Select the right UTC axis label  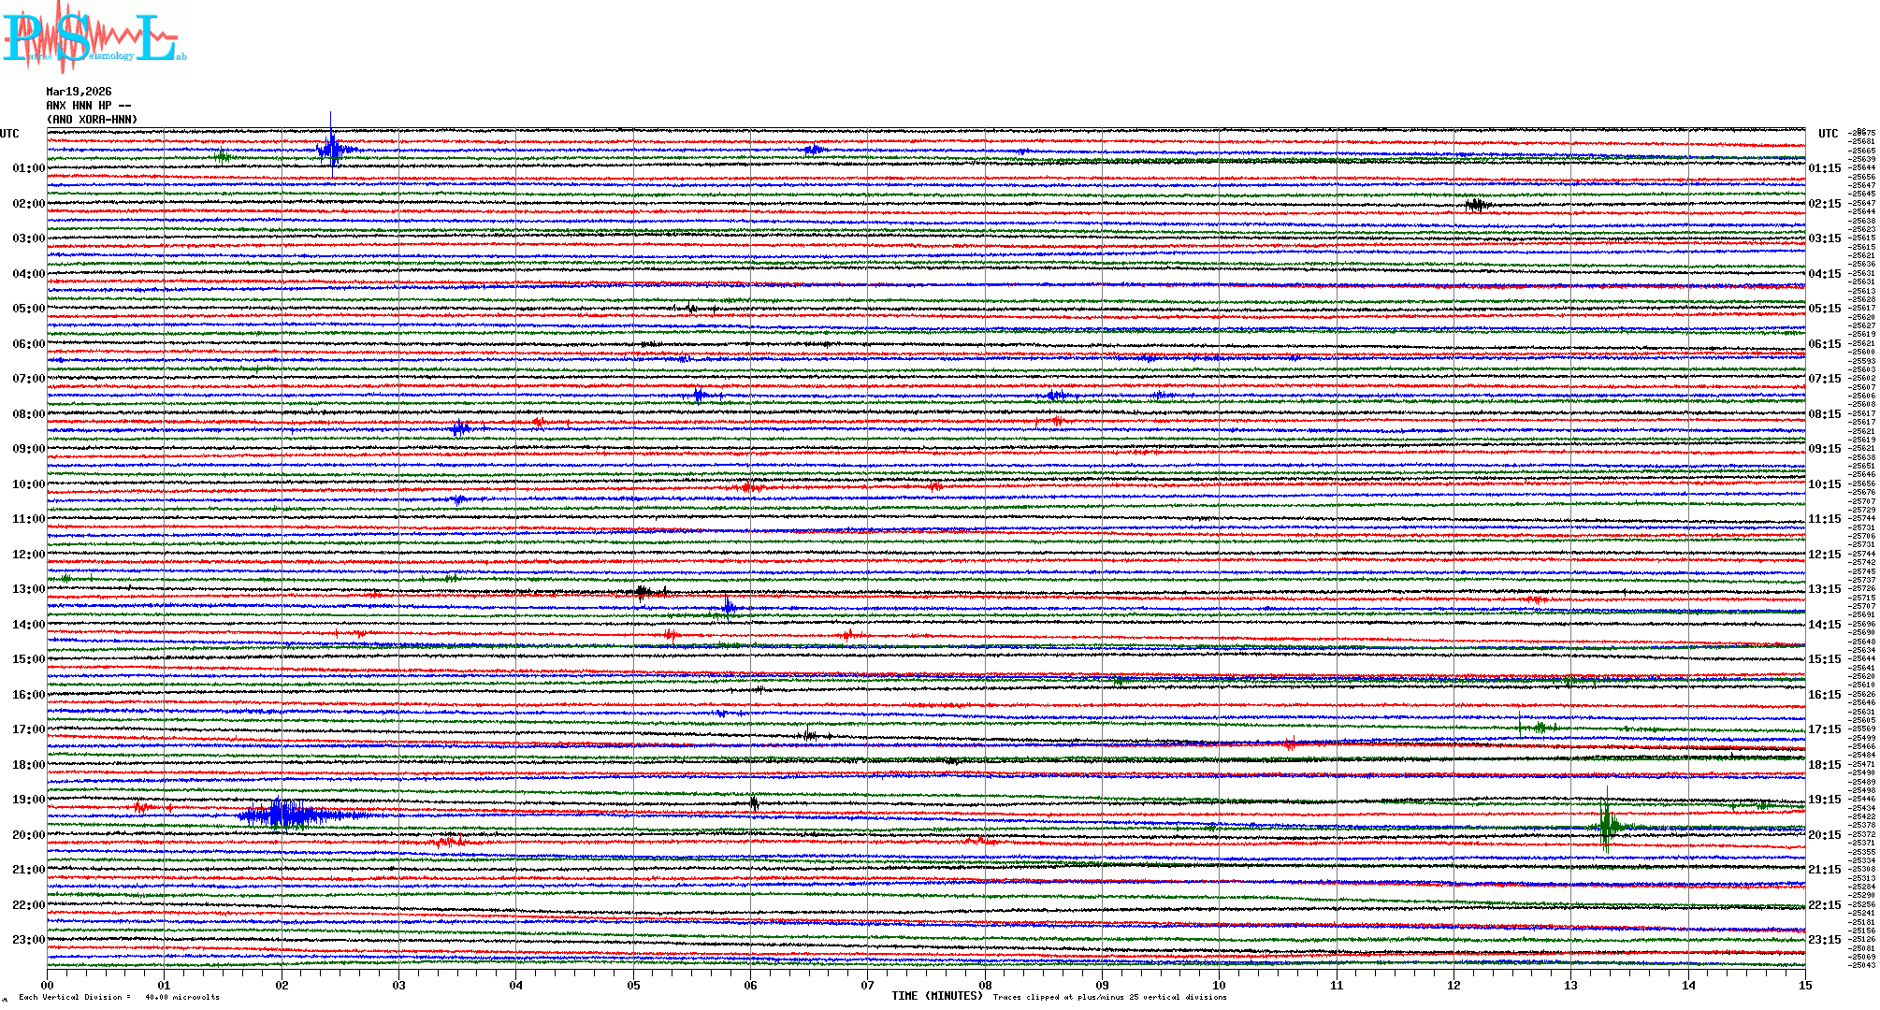coord(1828,134)
